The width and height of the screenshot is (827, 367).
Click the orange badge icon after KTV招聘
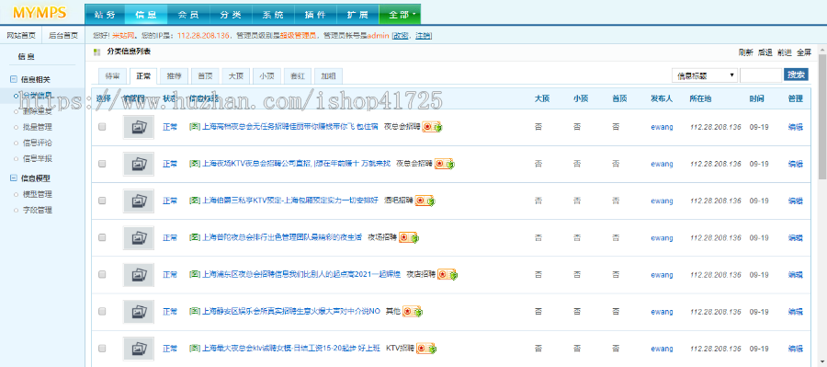tap(426, 349)
